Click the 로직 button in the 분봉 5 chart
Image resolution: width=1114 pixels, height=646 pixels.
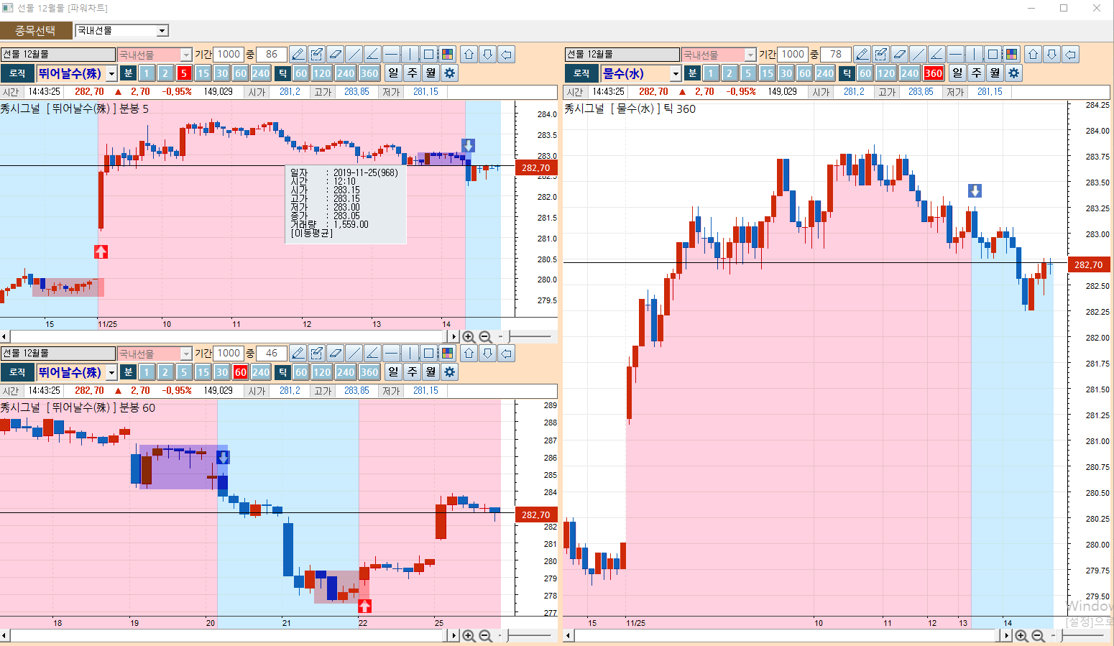[x=17, y=73]
